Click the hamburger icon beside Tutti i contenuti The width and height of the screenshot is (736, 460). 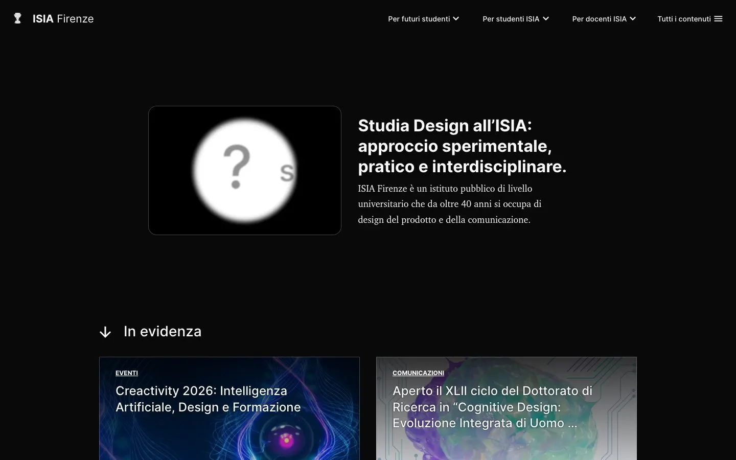718,19
